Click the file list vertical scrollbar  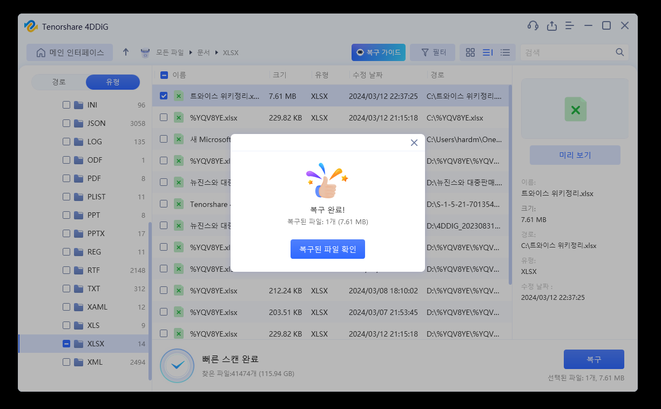[510, 184]
